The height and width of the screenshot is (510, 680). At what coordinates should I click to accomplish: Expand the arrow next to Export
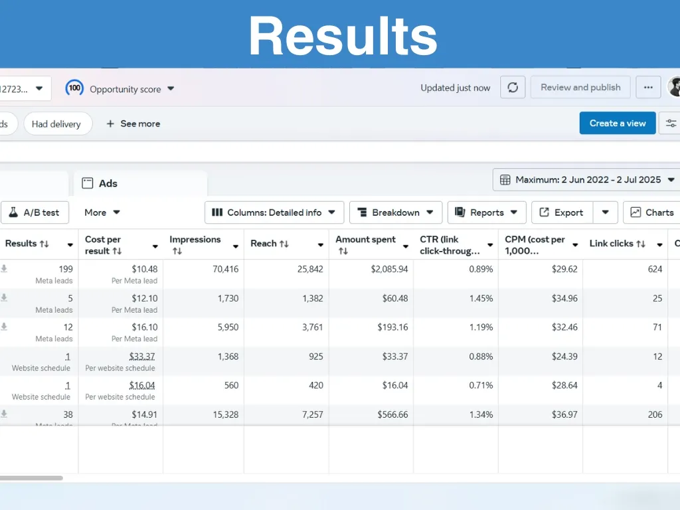click(605, 212)
